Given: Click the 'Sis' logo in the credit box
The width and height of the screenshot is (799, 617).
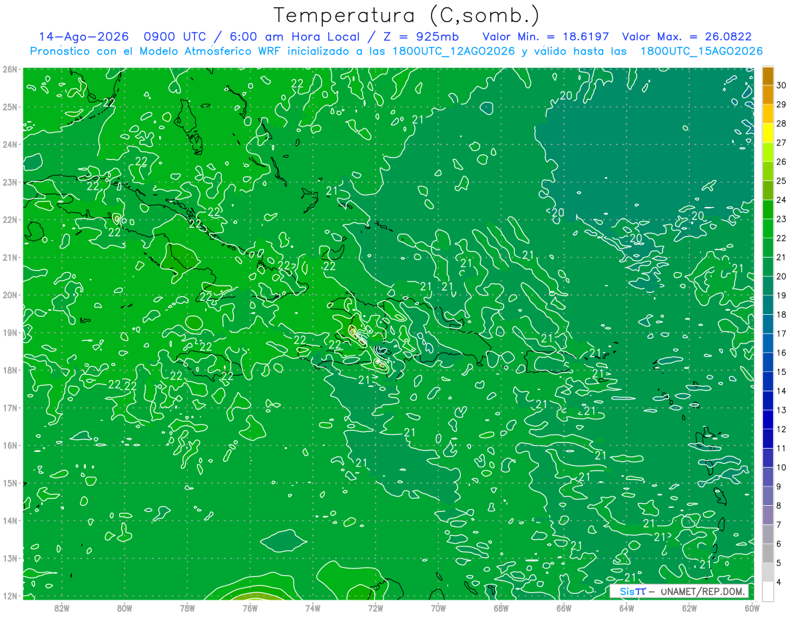Looking at the screenshot, I should 627,591.
